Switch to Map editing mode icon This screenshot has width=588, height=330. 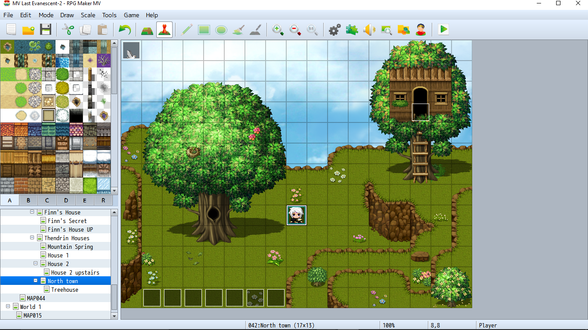pyautogui.click(x=147, y=30)
